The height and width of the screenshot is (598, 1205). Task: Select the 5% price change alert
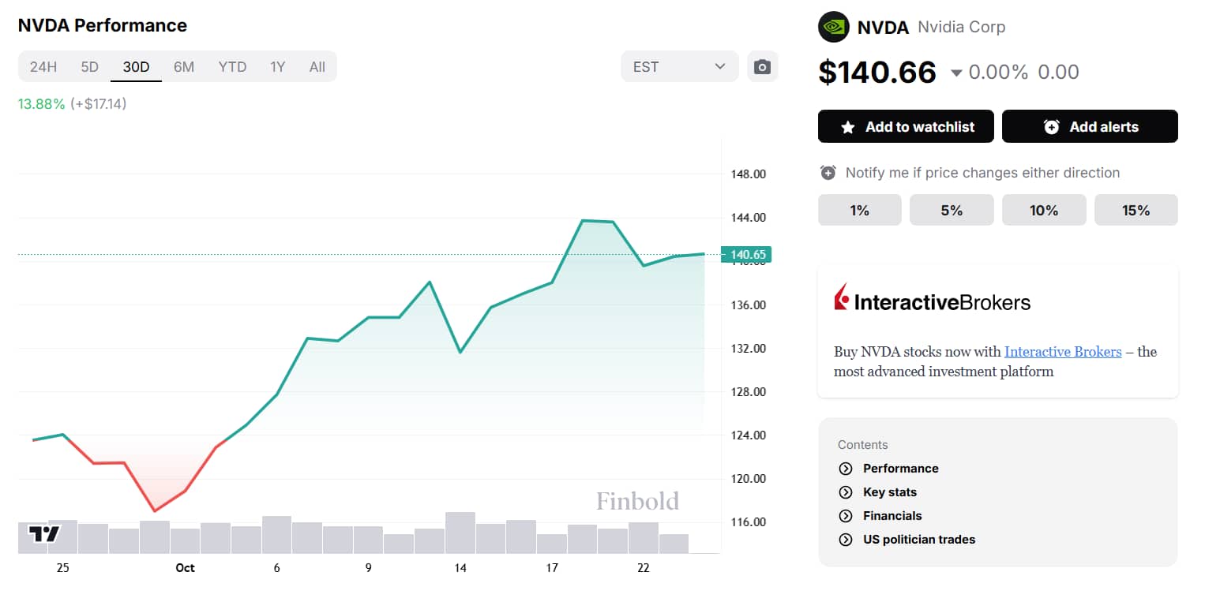(952, 210)
